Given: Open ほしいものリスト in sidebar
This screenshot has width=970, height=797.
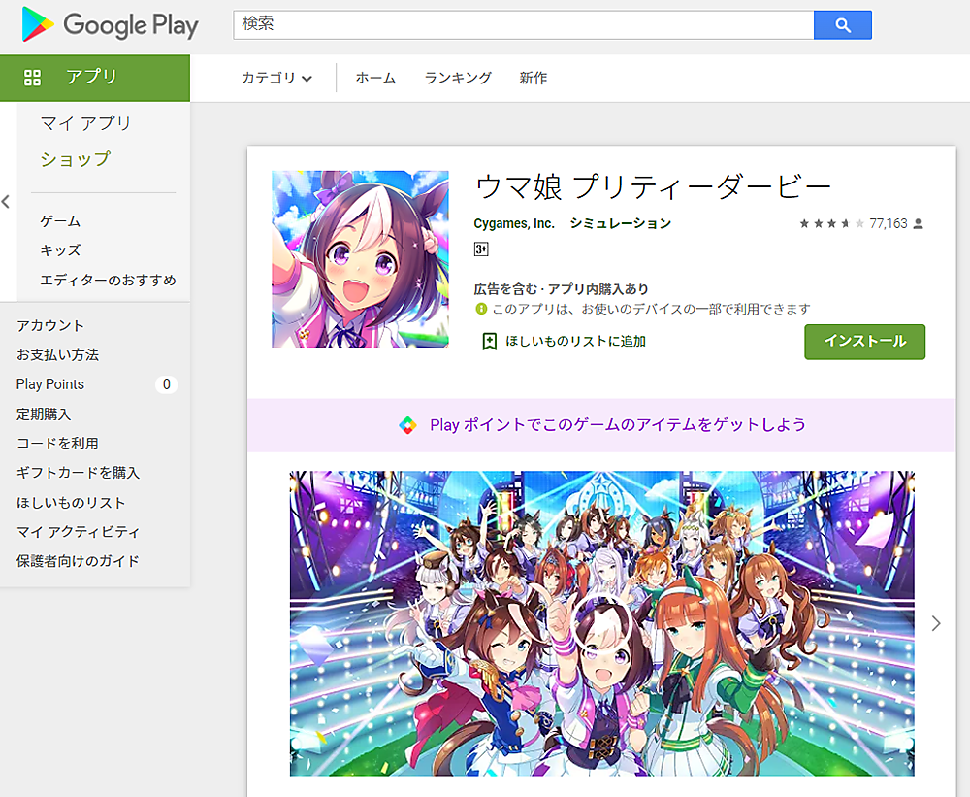Looking at the screenshot, I should (71, 502).
